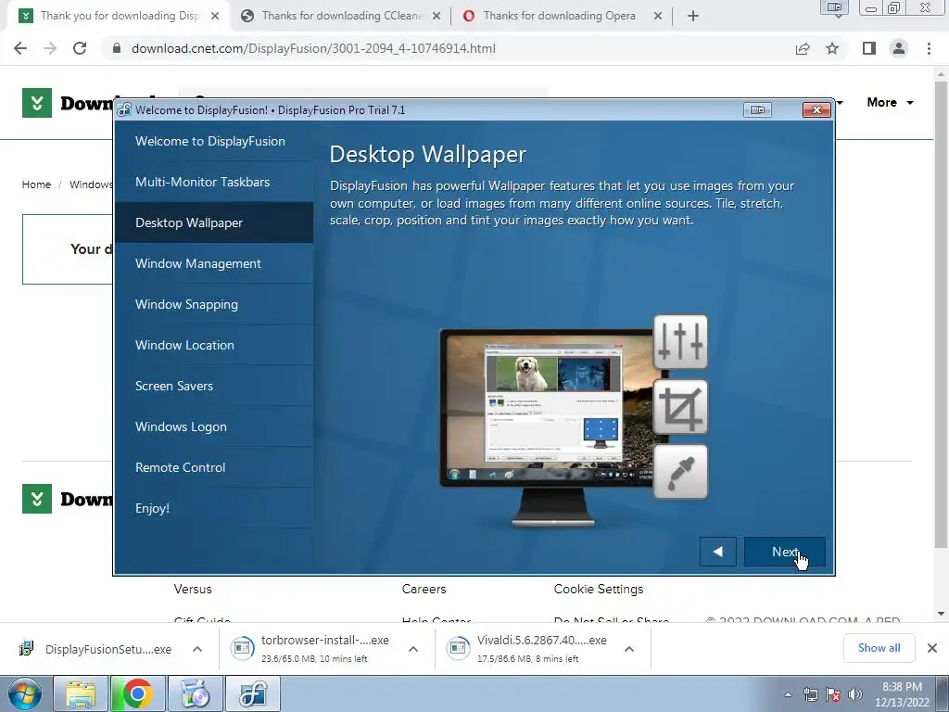Screen dimensions: 949x712
Task: Click media player taskbar icon
Action: [x=195, y=693]
